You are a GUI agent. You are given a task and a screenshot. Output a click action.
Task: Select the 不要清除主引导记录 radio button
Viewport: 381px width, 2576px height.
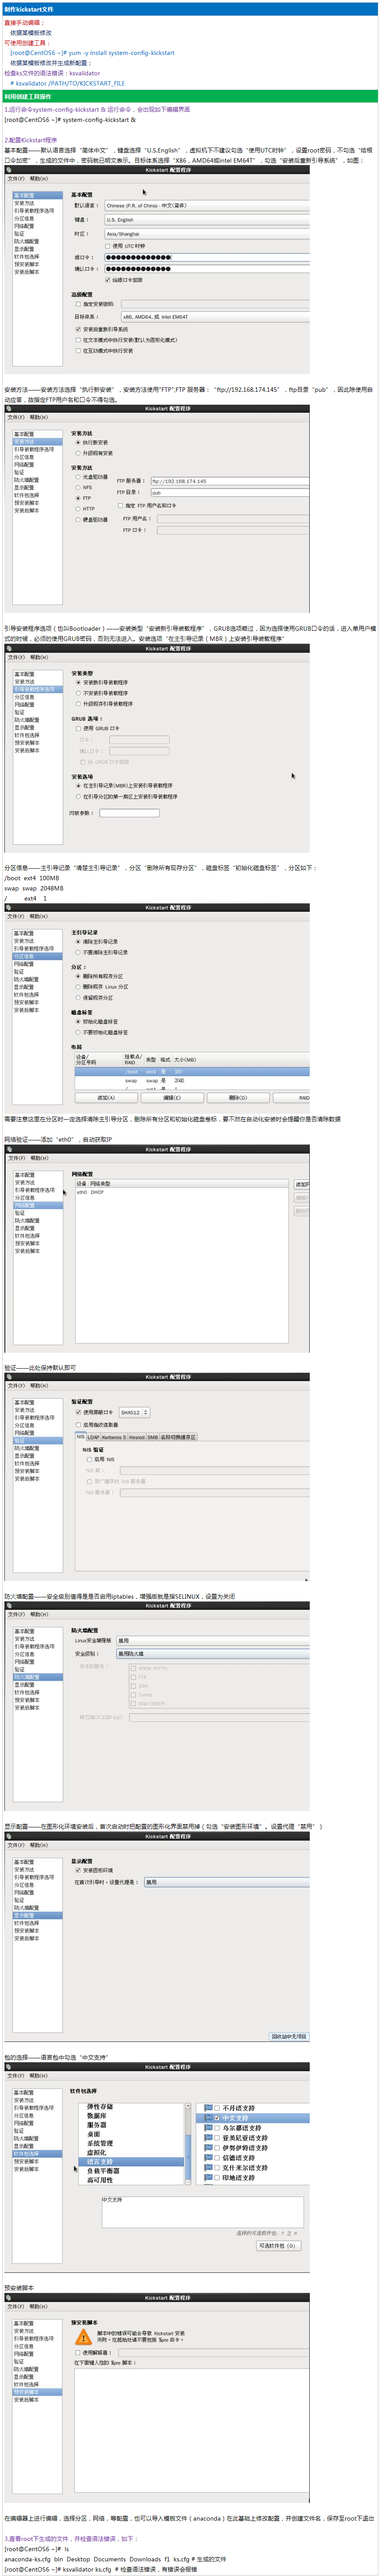(78, 952)
